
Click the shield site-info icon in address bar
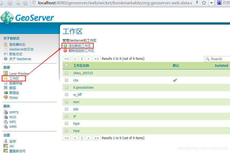coord(34,3)
